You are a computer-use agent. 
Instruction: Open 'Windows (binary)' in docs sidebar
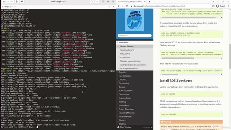pos(127,50)
